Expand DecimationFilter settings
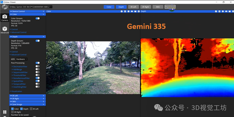 (20, 66)
